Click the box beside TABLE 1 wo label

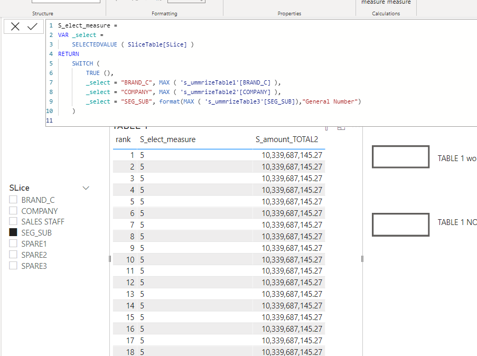pyautogui.click(x=400, y=157)
